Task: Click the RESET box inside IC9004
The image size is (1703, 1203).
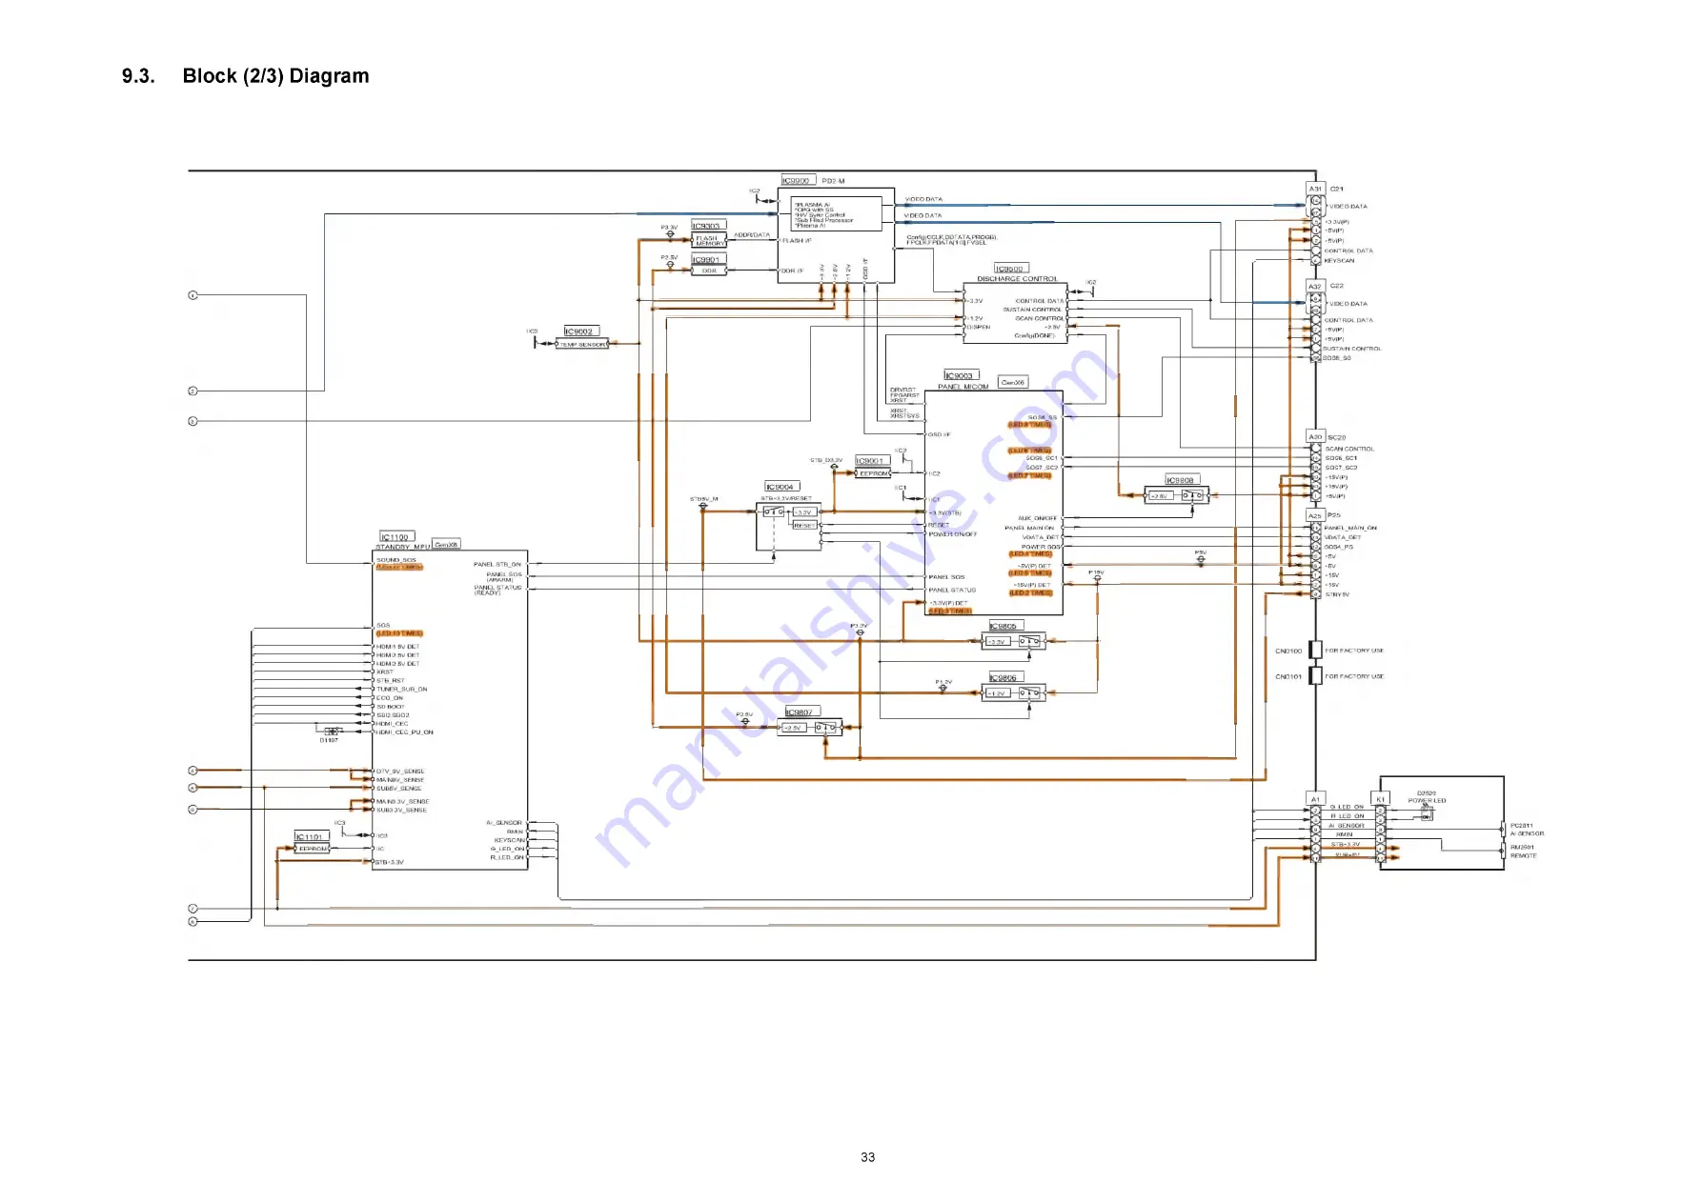Action: coord(805,526)
